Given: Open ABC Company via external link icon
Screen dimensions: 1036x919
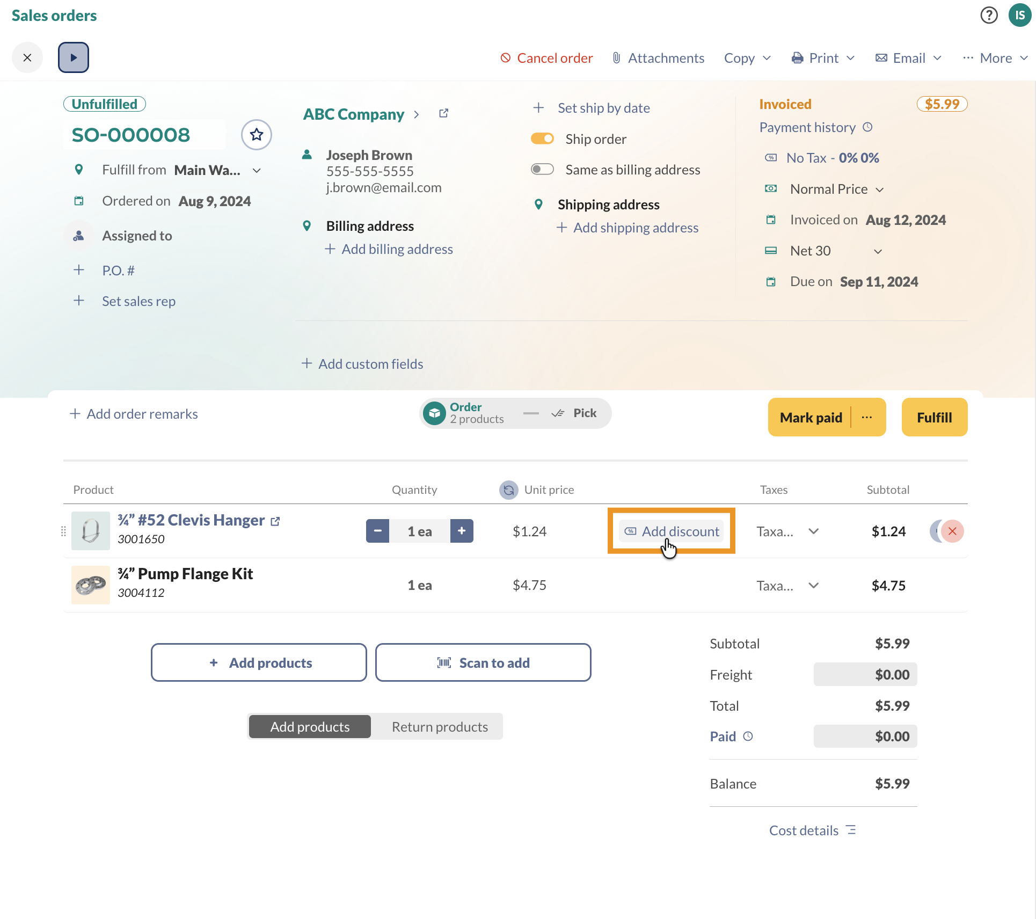Looking at the screenshot, I should 443,113.
